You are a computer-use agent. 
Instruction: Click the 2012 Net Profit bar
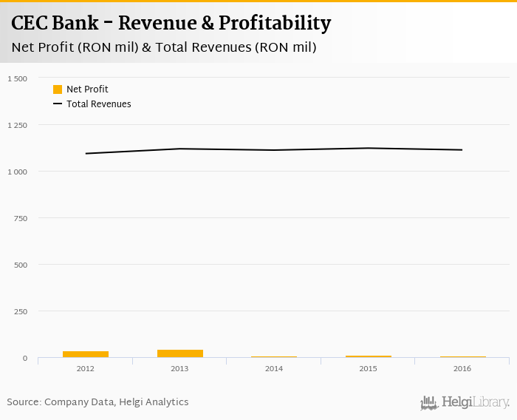coord(86,354)
